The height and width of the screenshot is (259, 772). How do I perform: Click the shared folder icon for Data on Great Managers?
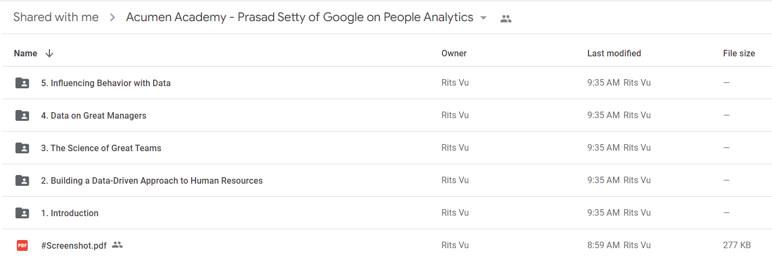pos(22,115)
